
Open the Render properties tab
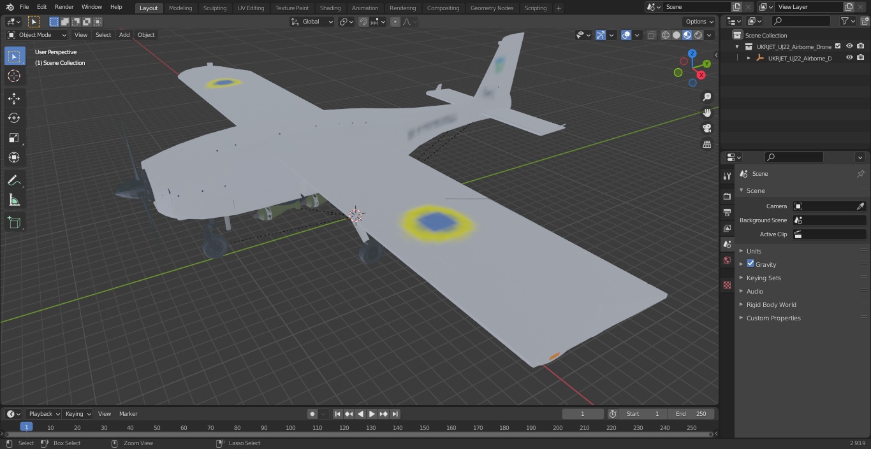click(x=727, y=196)
